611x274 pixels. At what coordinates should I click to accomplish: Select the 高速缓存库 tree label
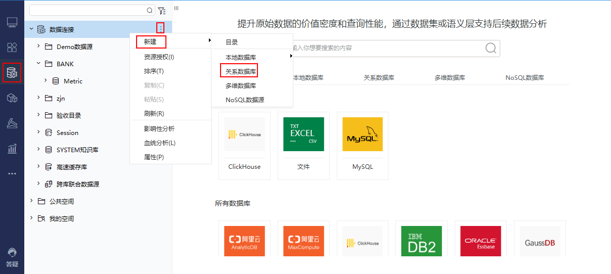coord(72,167)
